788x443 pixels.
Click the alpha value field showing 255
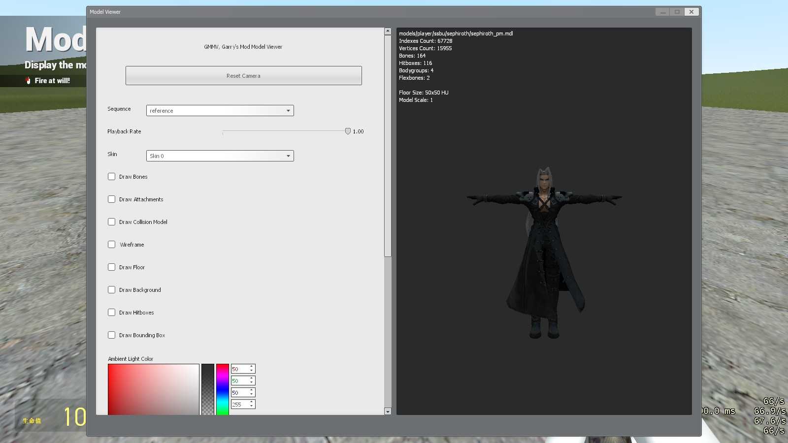click(240, 404)
